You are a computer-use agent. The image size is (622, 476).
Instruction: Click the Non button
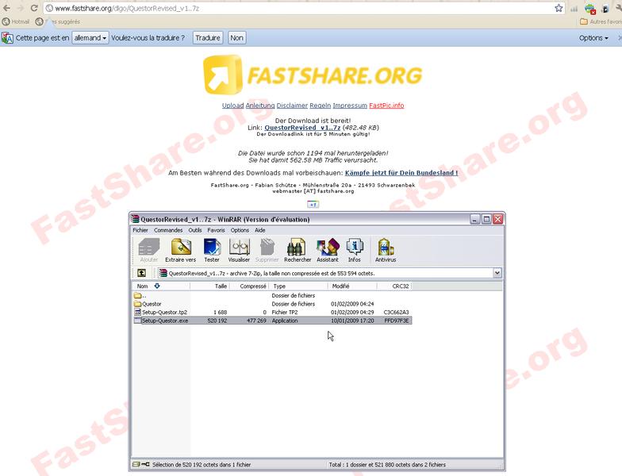point(236,38)
